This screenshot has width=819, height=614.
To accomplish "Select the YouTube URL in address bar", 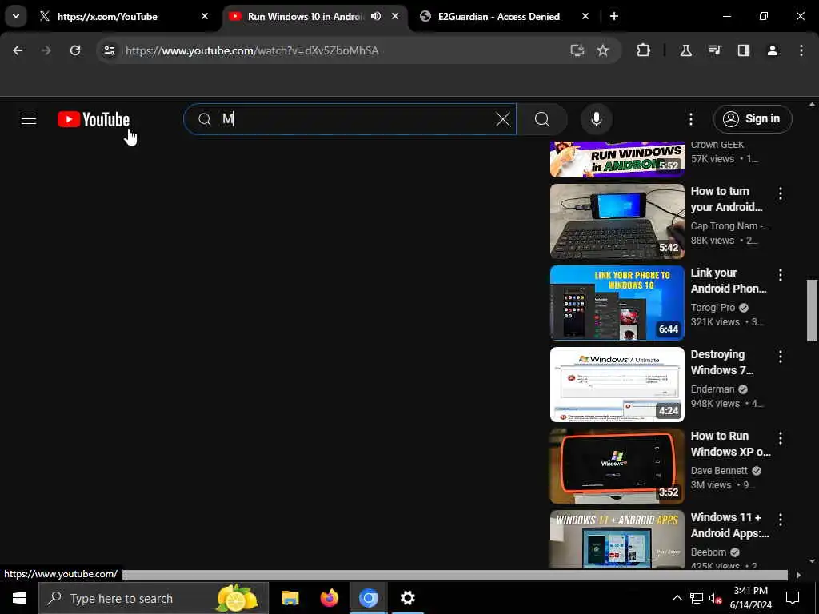I will coord(252,50).
